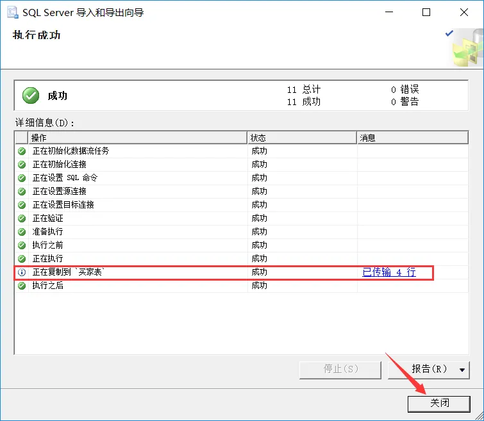Click the green icon beside 正在设置目标连接
Screen dimensions: 484x421
pyautogui.click(x=22, y=204)
